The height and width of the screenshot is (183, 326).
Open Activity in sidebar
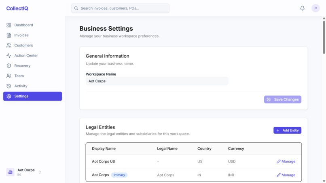[x=32, y=86]
